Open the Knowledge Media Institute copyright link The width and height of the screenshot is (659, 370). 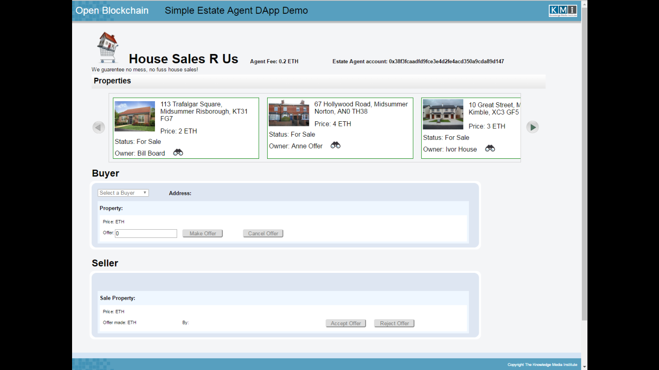pos(542,364)
